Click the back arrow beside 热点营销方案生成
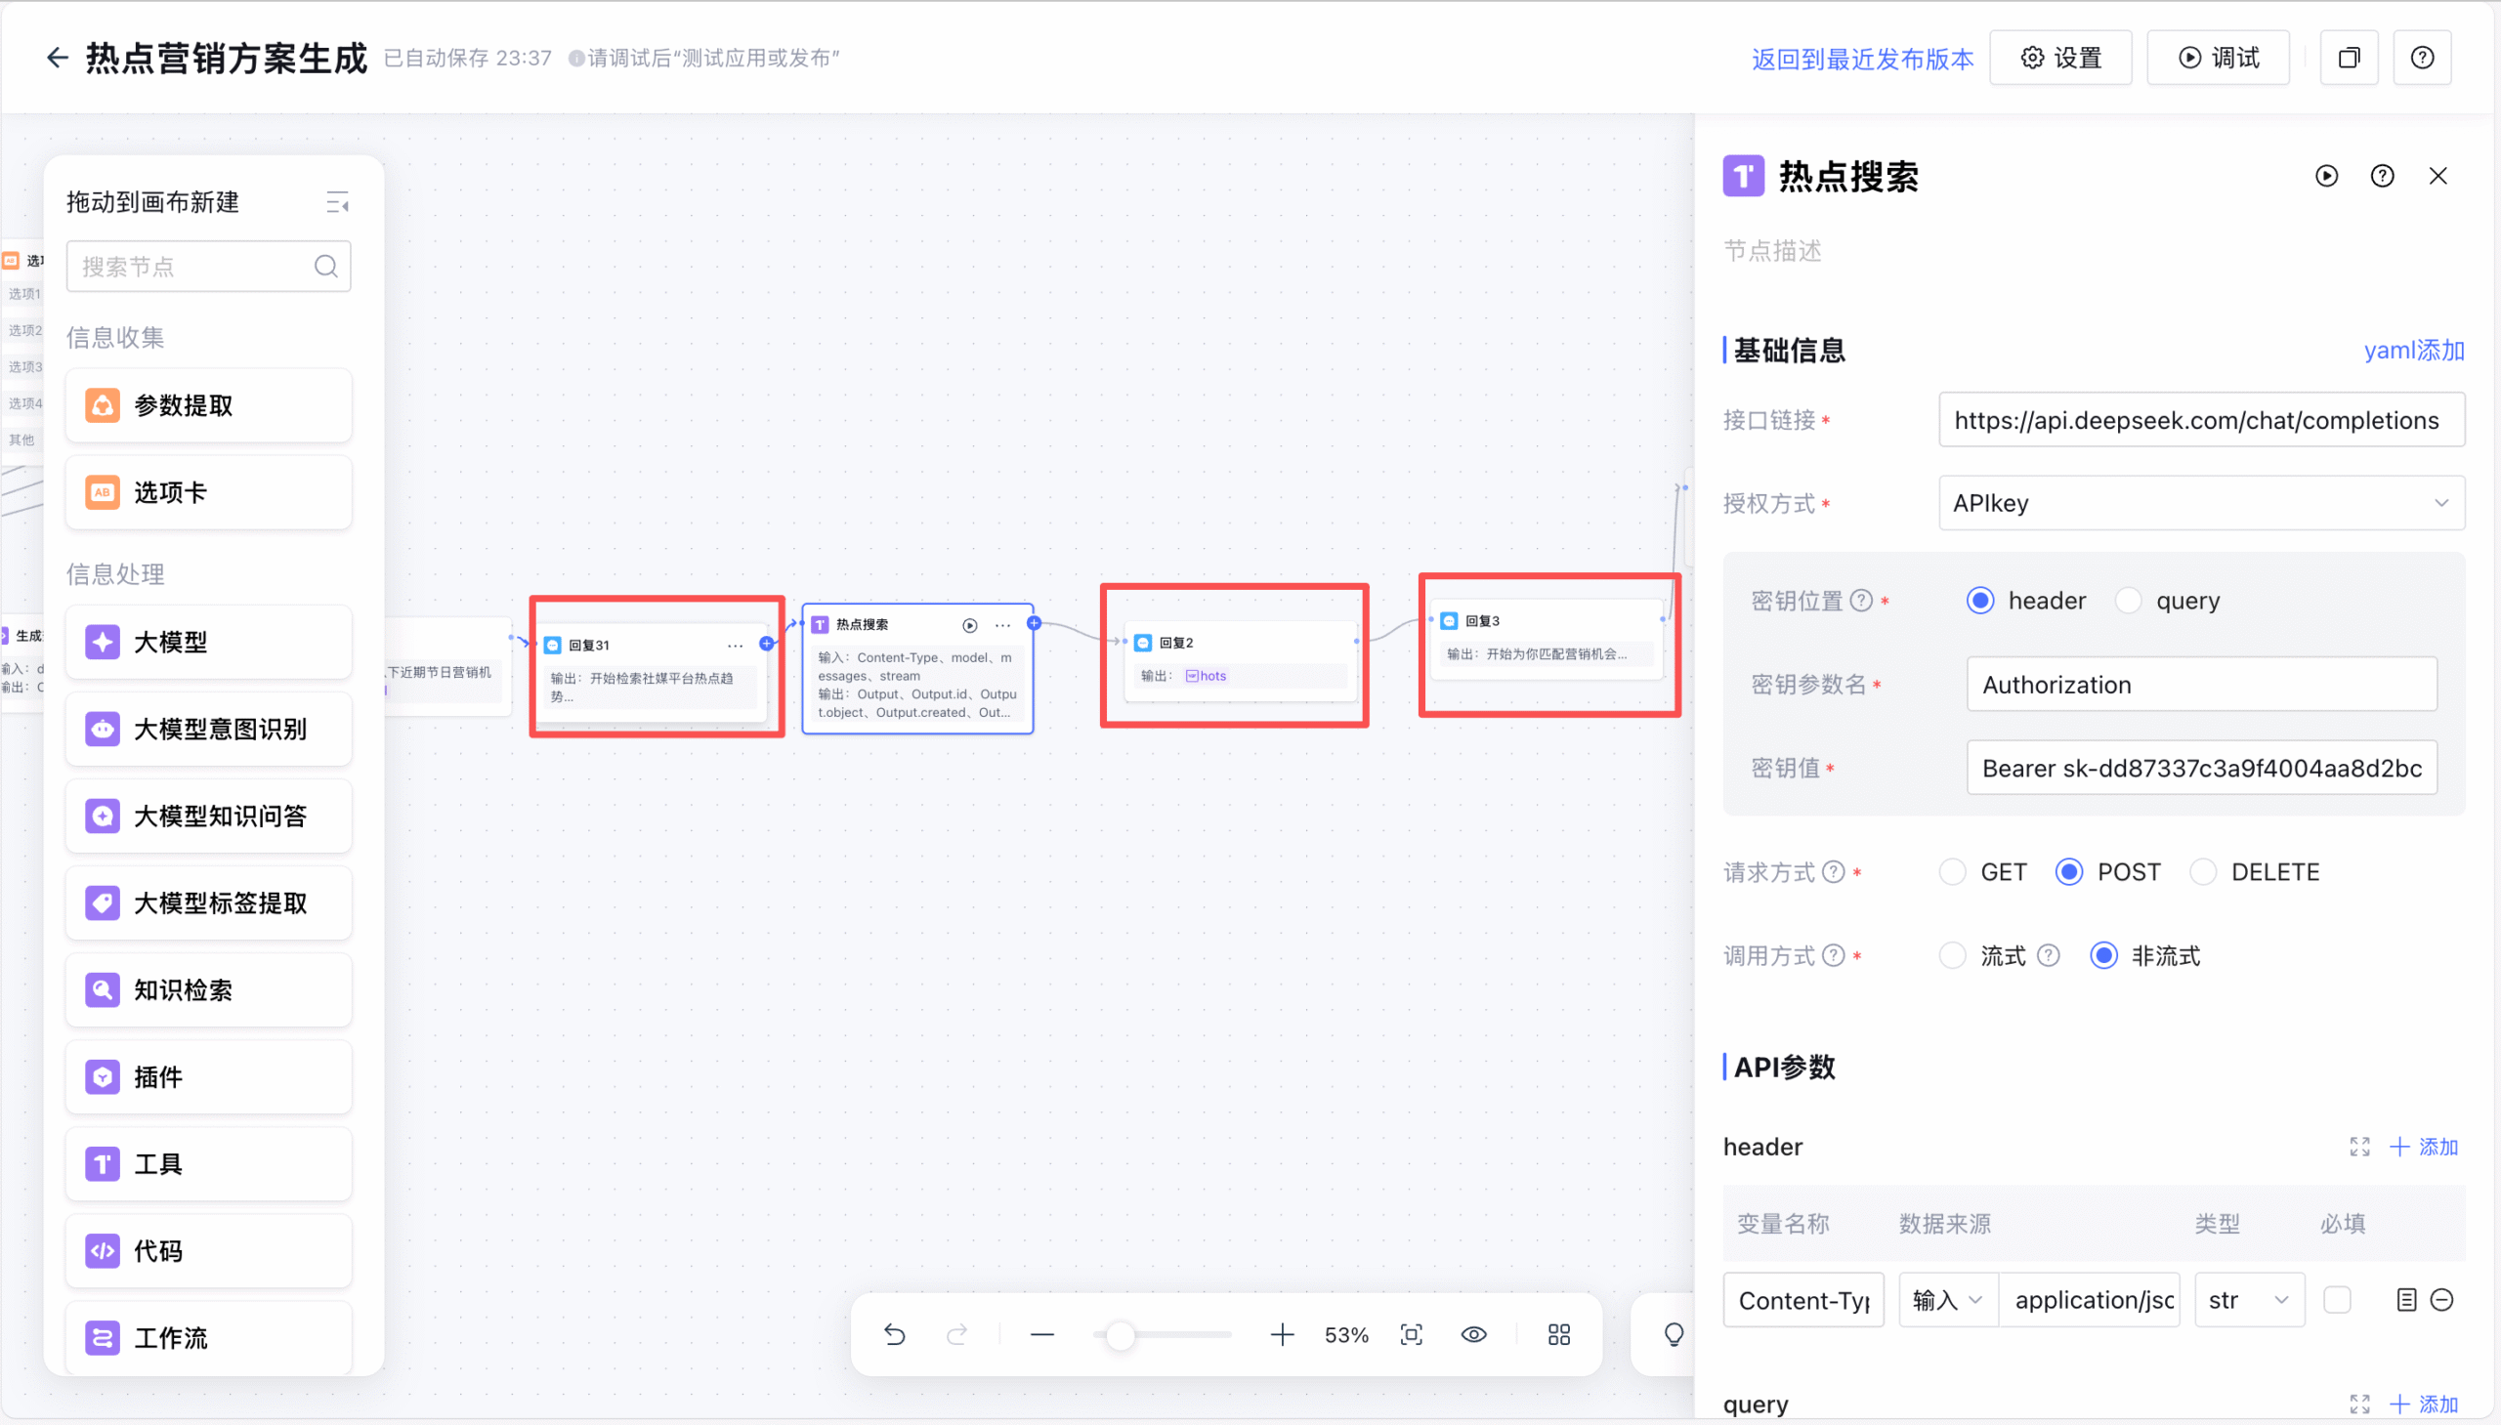Image resolution: width=2501 pixels, height=1425 pixels. 57,58
